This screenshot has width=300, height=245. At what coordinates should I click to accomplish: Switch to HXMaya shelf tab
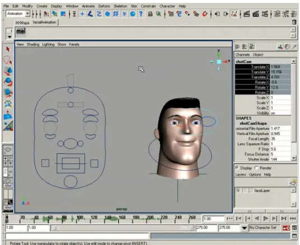pyautogui.click(x=22, y=23)
